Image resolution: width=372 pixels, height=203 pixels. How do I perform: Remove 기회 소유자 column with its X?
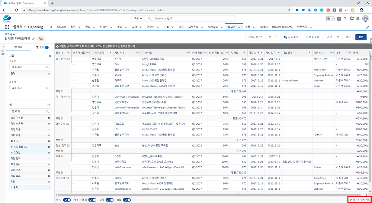[49, 124]
